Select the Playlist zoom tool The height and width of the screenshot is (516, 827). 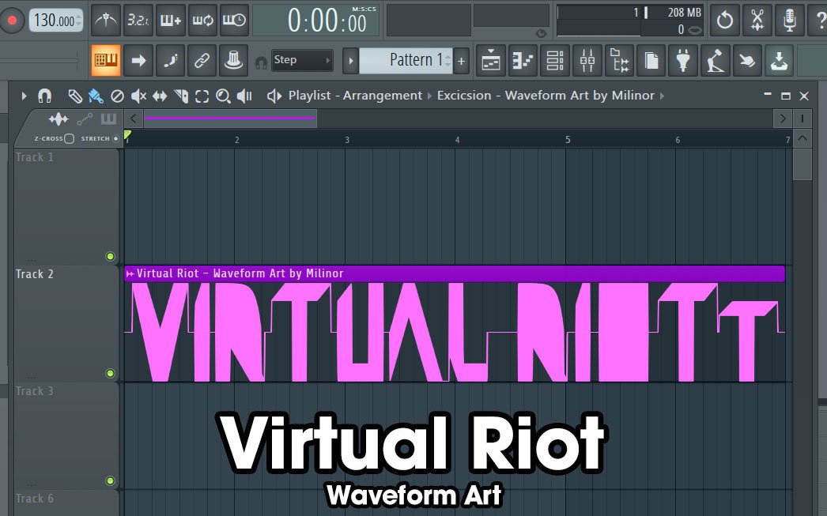222,96
